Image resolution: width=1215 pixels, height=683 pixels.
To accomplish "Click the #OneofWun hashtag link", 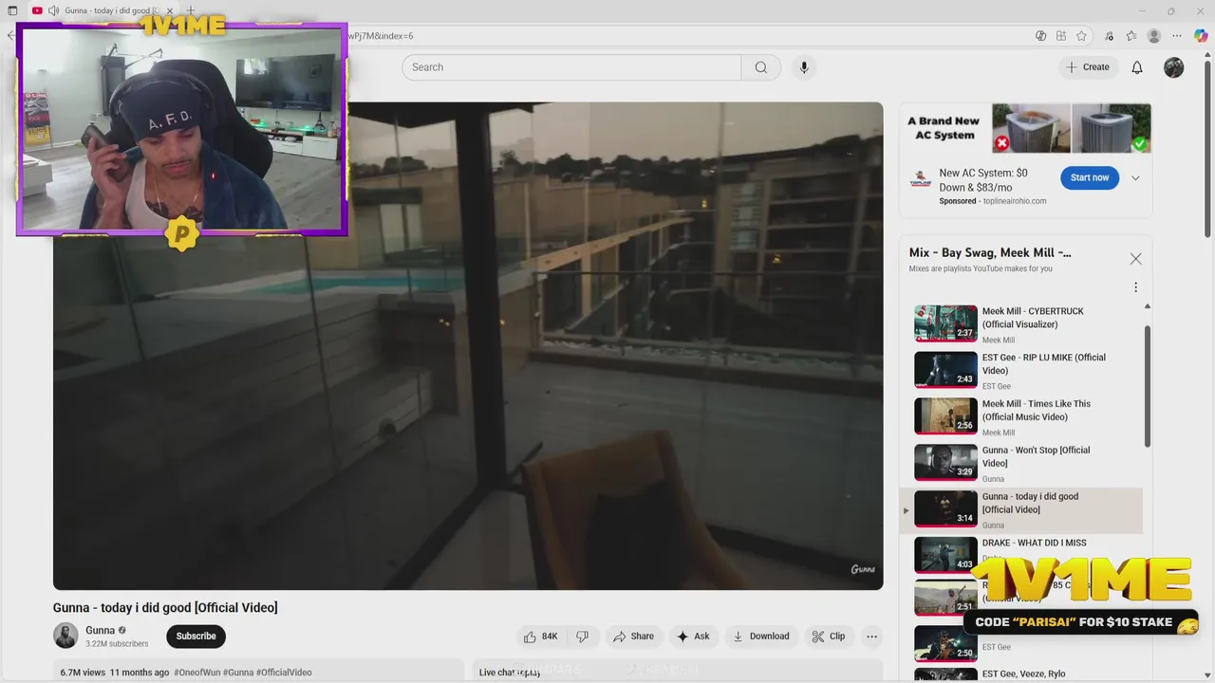I will [197, 673].
